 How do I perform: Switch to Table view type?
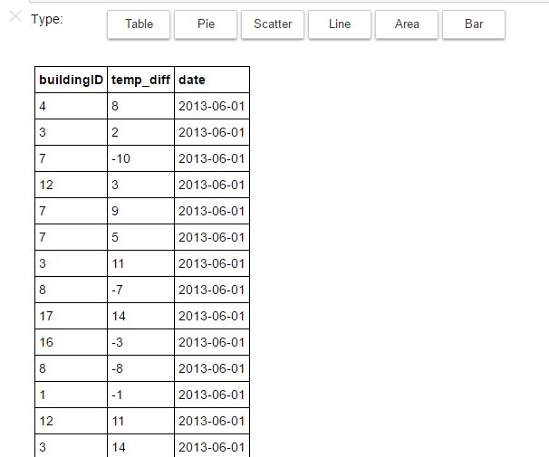click(x=139, y=24)
